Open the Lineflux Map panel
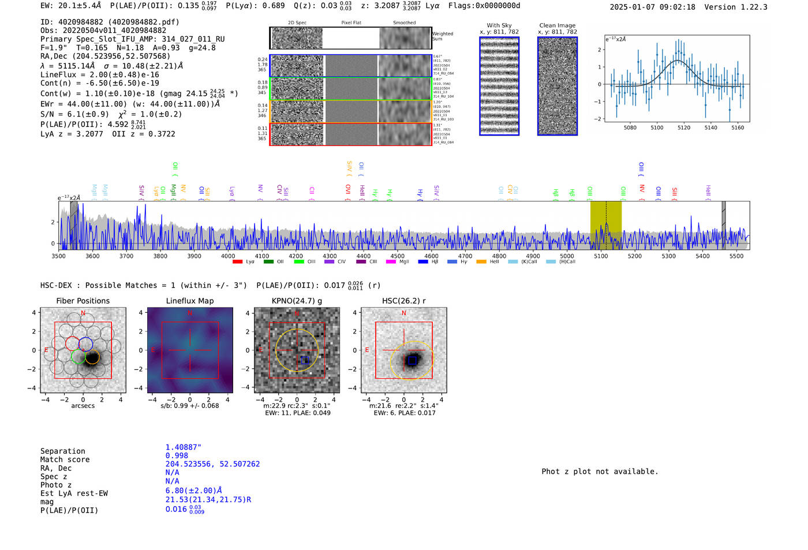Screen dimensions: 808x550 pos(190,350)
